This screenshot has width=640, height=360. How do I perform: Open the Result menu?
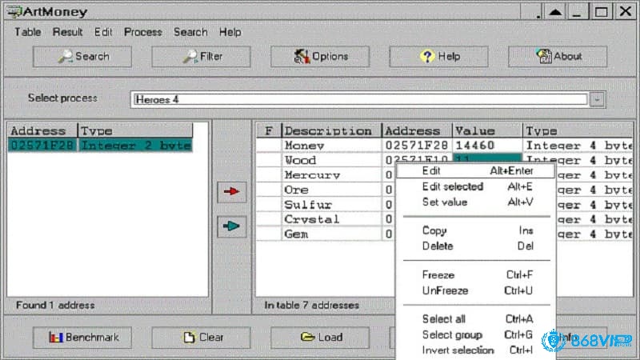tap(68, 32)
